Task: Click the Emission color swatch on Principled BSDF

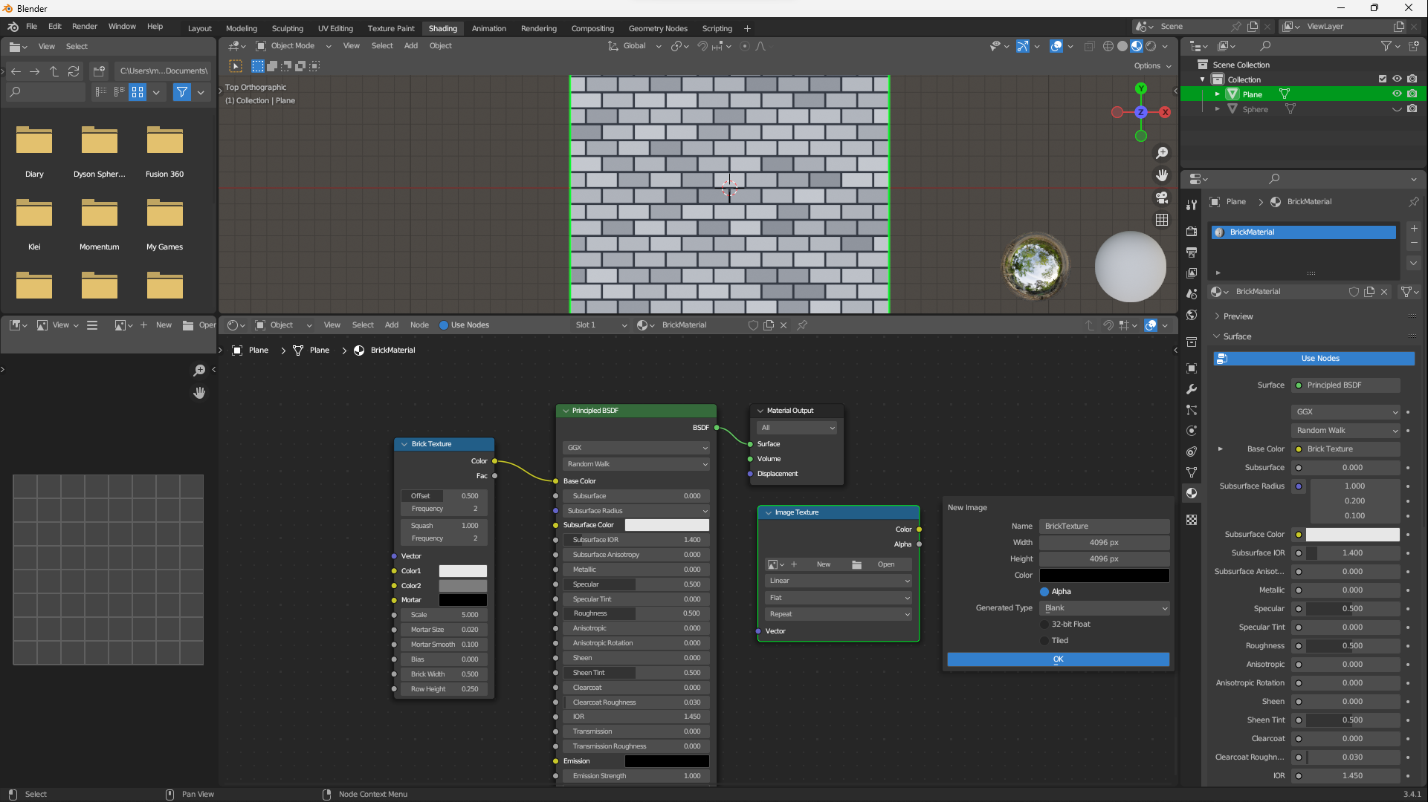Action: [667, 761]
